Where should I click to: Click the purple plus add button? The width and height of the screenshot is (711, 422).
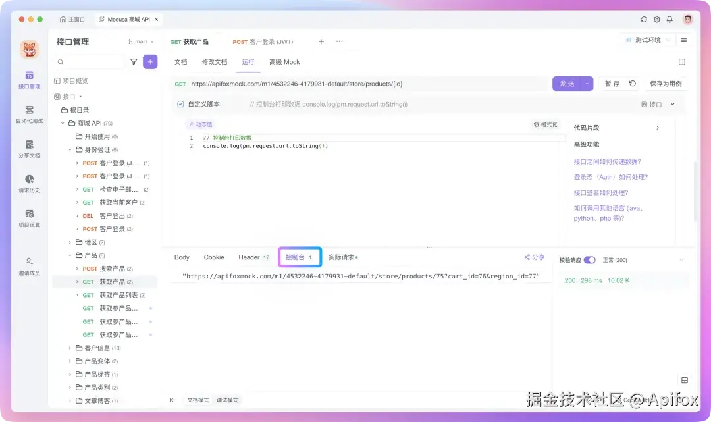tap(150, 62)
